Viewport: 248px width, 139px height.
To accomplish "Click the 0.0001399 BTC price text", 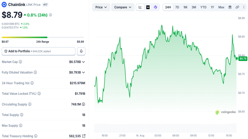I will click(11, 24).
